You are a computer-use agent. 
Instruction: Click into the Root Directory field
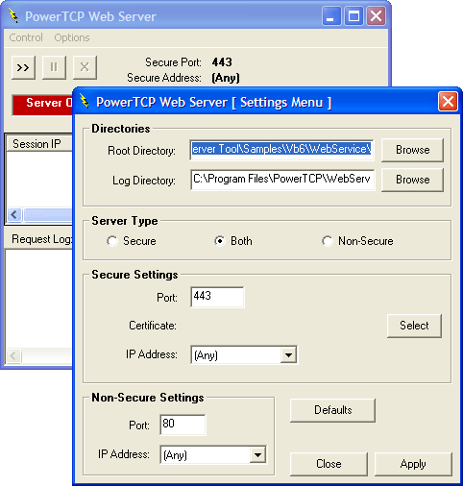[282, 150]
